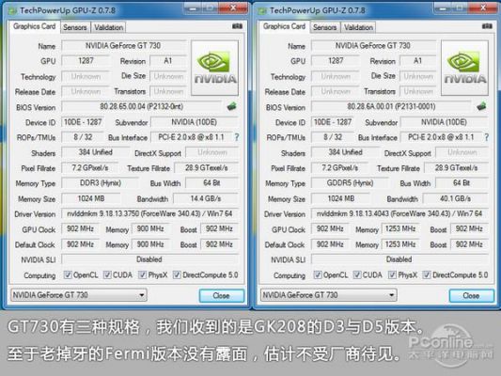Click BIOS Version field showing 80.28.6A.00.01
The width and height of the screenshot is (501, 376).
point(391,106)
